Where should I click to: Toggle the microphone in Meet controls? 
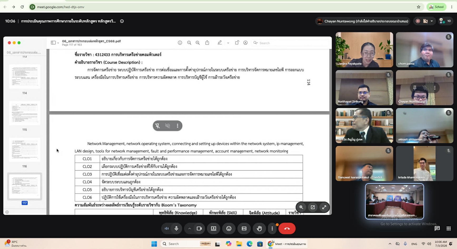click(176, 228)
